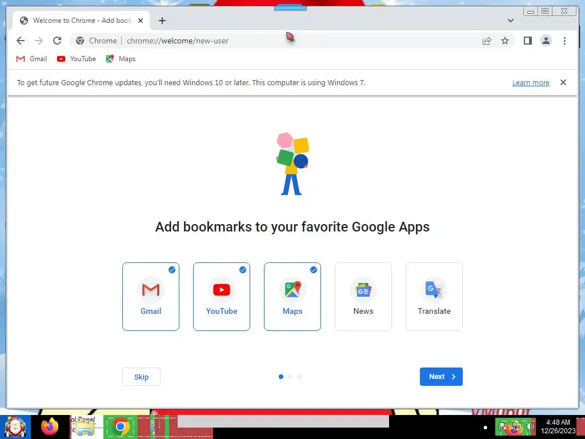Screen dimensions: 585x439
Task: Bookmark this tab with the star icon
Action: point(505,41)
